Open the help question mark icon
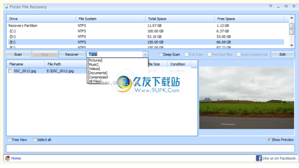The width and height of the screenshot is (299, 168). tap(271, 7)
